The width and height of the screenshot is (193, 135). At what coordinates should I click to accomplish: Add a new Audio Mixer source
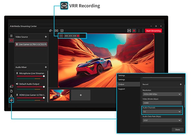coord(46,67)
